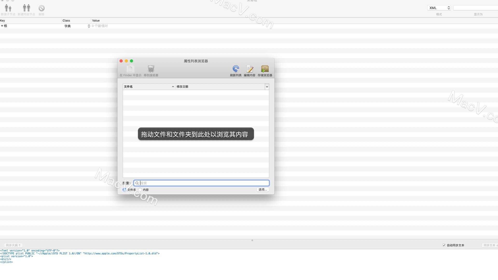Click the Edit Contents icon
The image size is (498, 280).
coord(250,69)
